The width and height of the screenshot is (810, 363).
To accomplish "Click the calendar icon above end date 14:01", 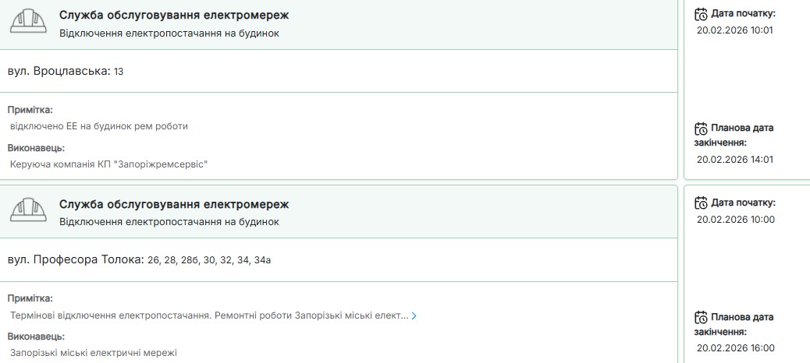I will [x=701, y=129].
